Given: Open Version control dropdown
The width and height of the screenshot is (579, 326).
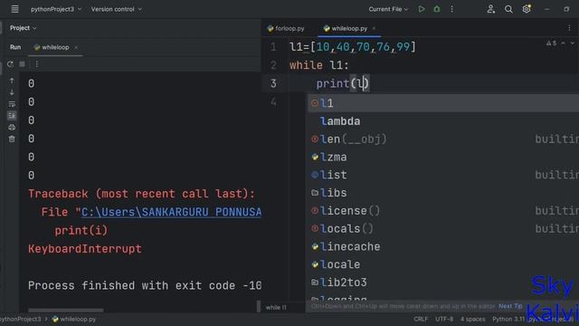Looking at the screenshot, I should coord(117,9).
